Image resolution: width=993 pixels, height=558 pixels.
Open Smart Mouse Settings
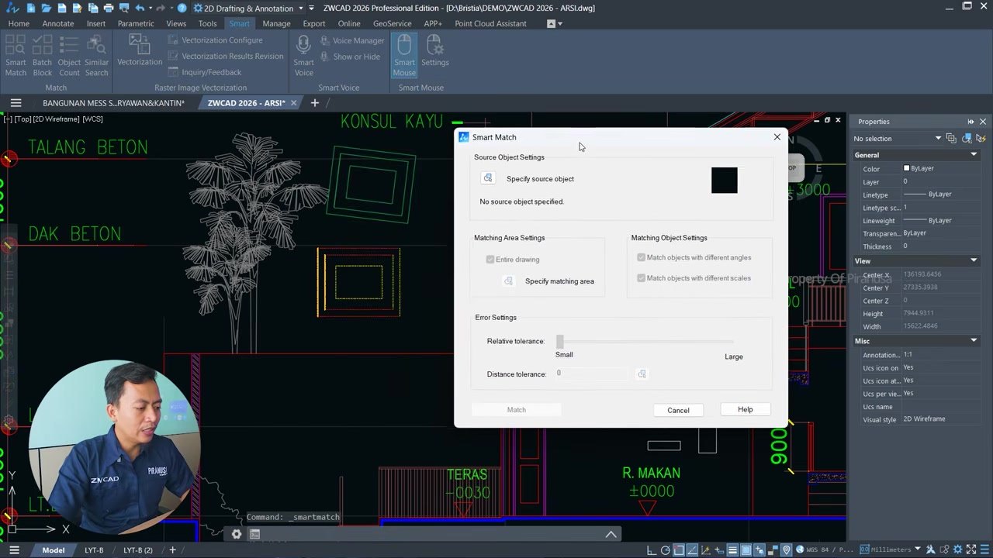(434, 50)
